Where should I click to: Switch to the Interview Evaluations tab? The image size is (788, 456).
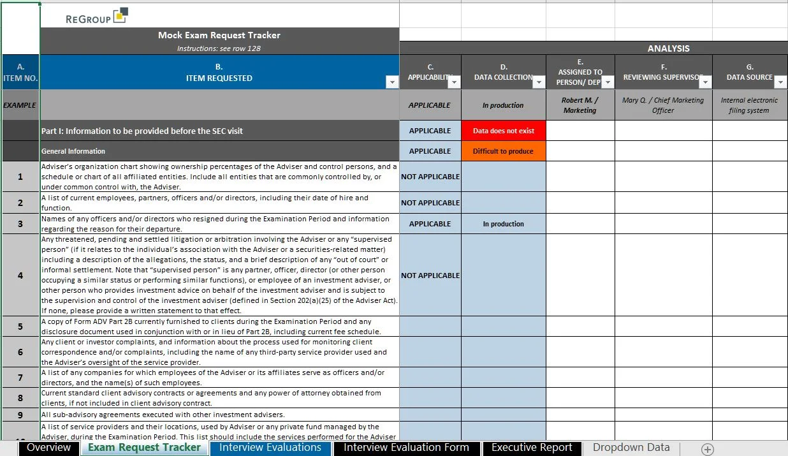coord(270,448)
